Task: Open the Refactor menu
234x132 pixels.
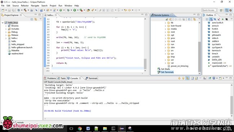Action: (25, 5)
